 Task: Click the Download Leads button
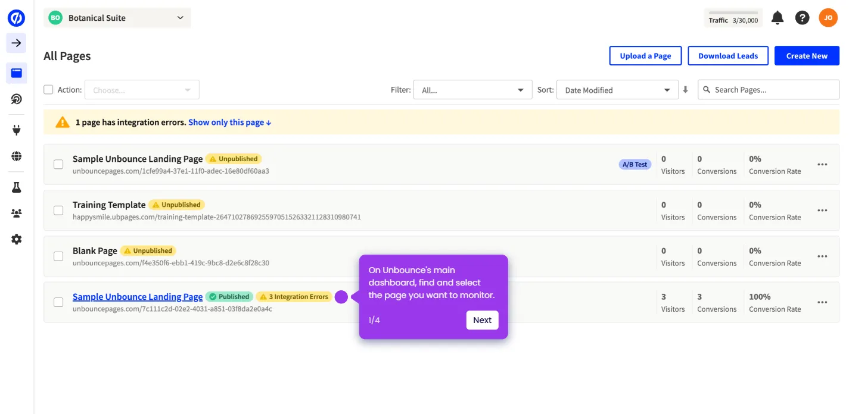point(728,56)
